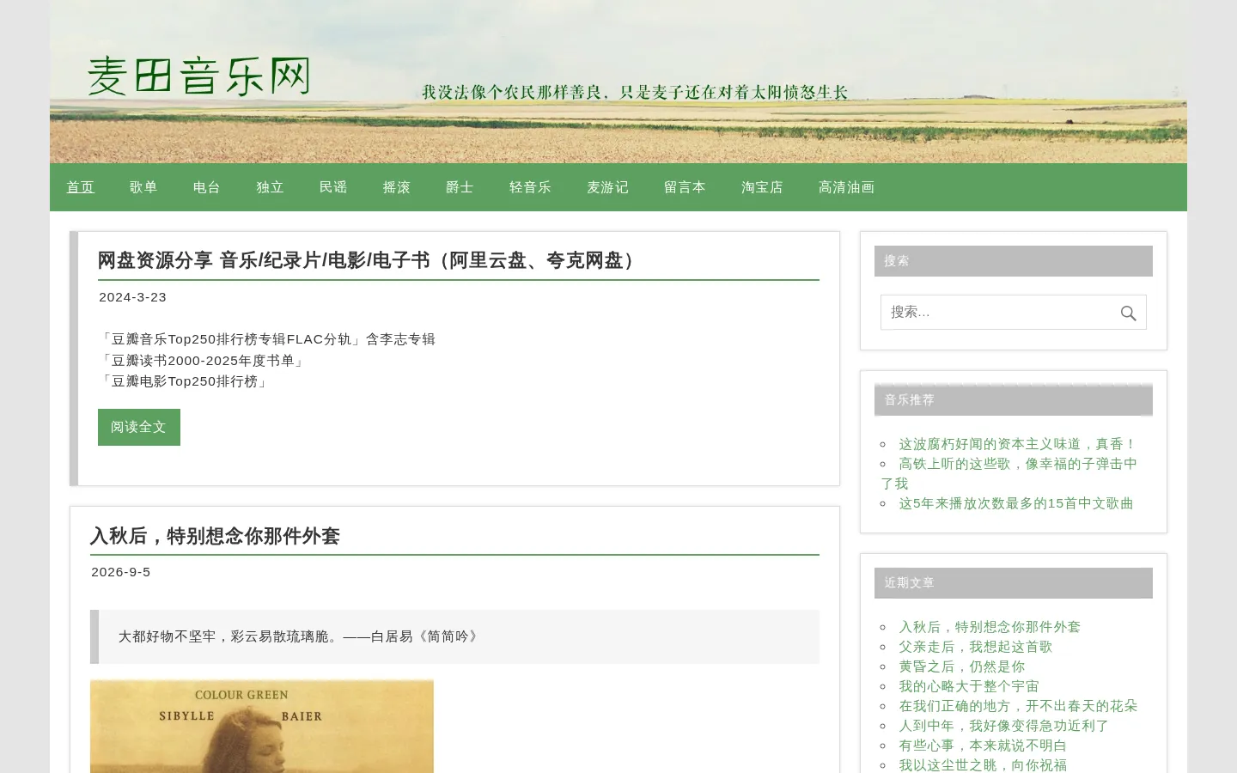1237x773 pixels.
Task: Go to the 留言本 page
Action: (x=686, y=187)
